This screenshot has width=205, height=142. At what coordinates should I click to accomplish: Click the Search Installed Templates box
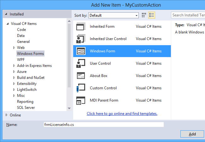pos(188,15)
